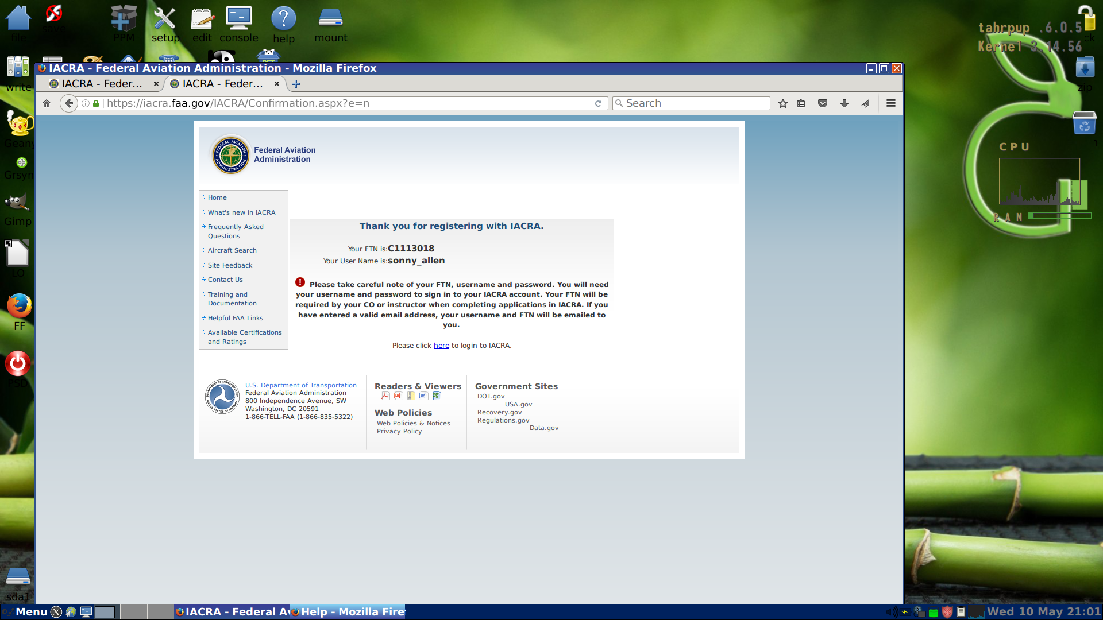1103x620 pixels.
Task: Click the red shield firewall tray icon
Action: click(947, 612)
